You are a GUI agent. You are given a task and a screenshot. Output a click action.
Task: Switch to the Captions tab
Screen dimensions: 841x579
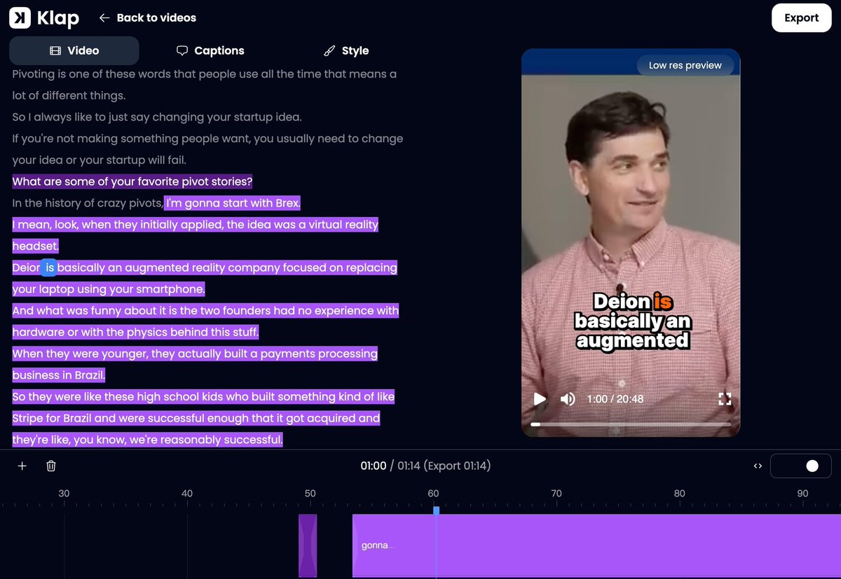coord(210,51)
